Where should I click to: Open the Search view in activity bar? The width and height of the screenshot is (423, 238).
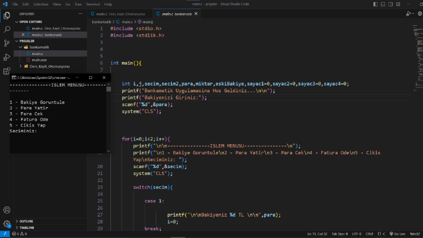point(7,29)
